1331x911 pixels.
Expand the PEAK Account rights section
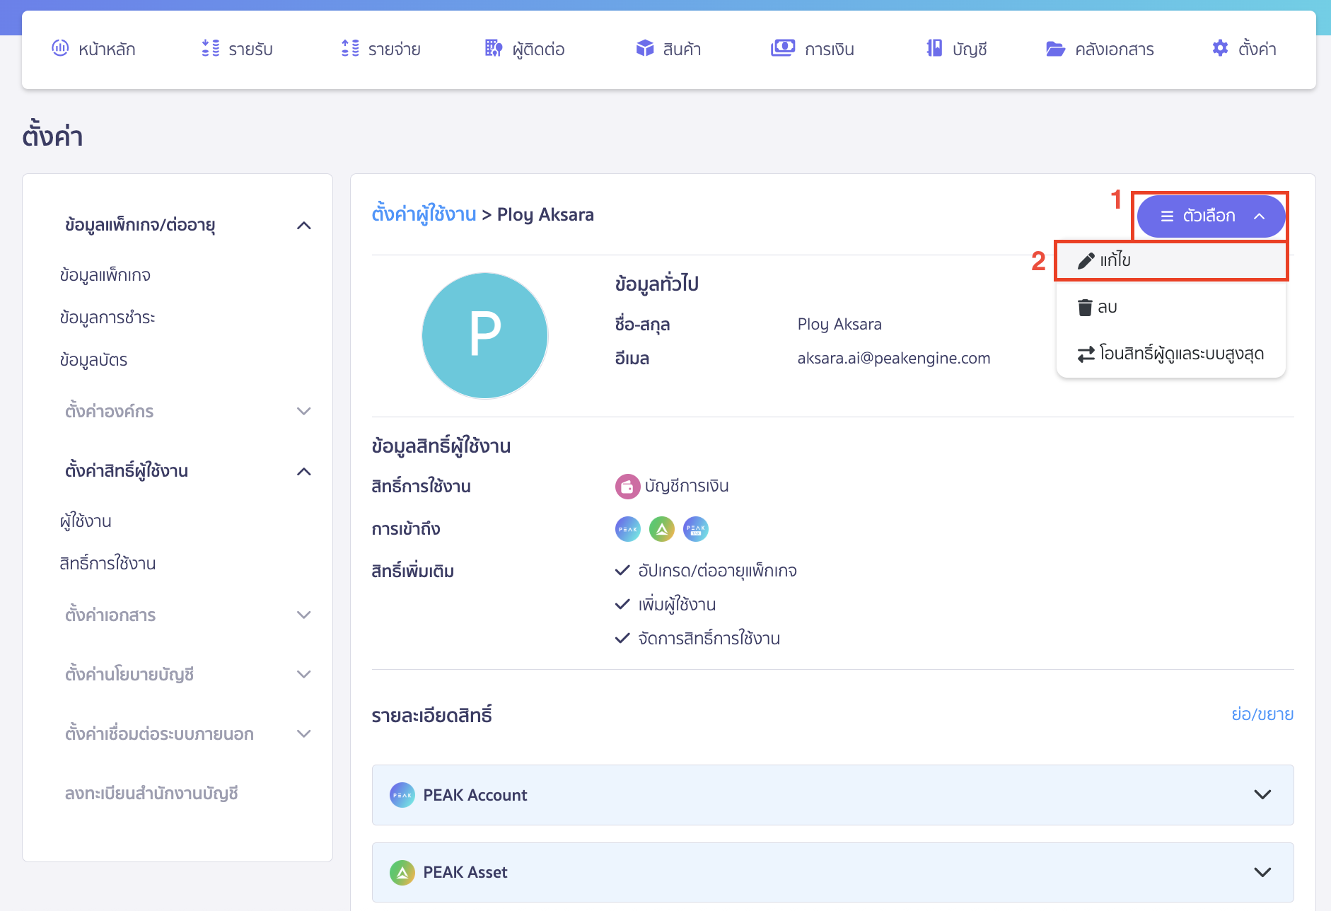click(1263, 794)
